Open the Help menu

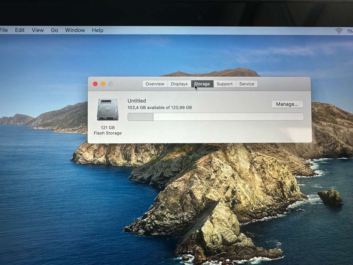coord(97,30)
